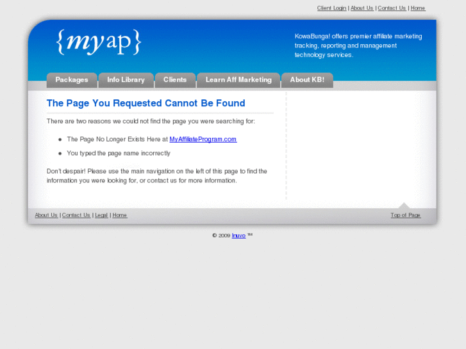466x349 pixels.
Task: Open About Us in top header
Action: [x=362, y=8]
